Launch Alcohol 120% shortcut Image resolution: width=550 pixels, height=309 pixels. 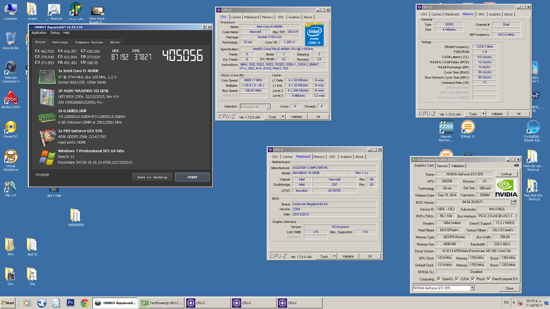click(11, 100)
